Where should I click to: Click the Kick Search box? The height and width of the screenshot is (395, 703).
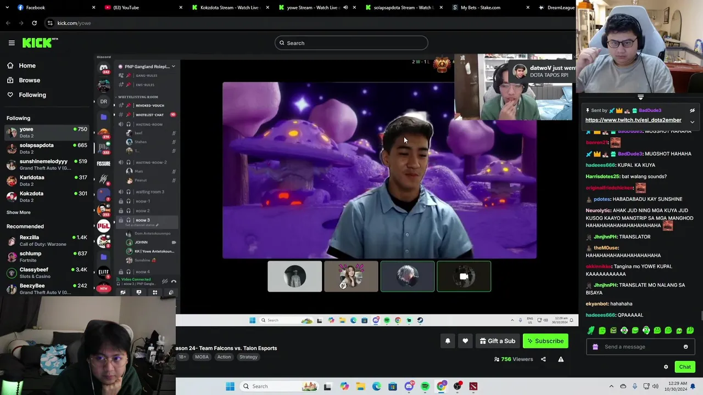pos(351,43)
